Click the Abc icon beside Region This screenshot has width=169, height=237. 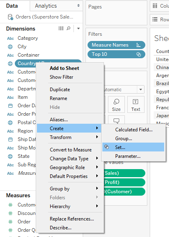10,131
